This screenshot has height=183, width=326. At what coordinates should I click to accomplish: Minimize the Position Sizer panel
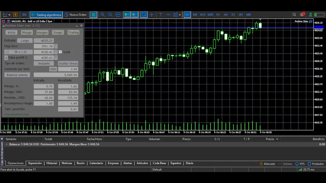click(x=77, y=26)
